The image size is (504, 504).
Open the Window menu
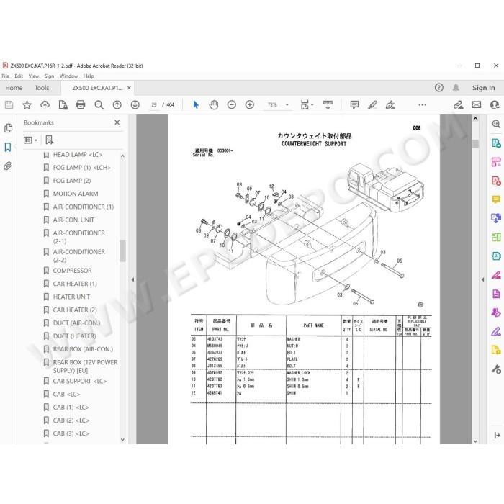(x=68, y=76)
